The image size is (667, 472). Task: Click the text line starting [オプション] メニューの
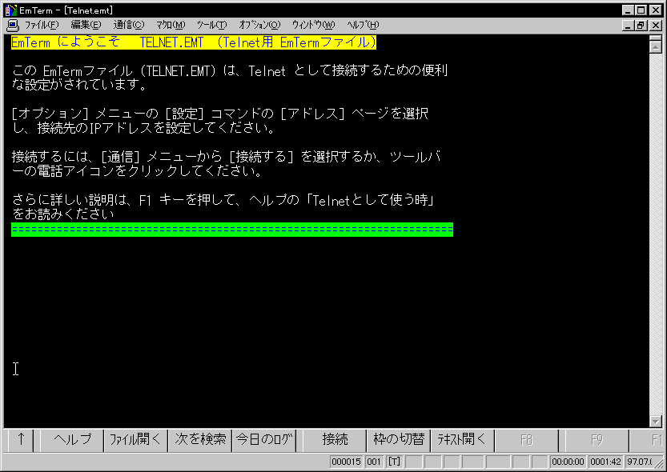point(220,114)
